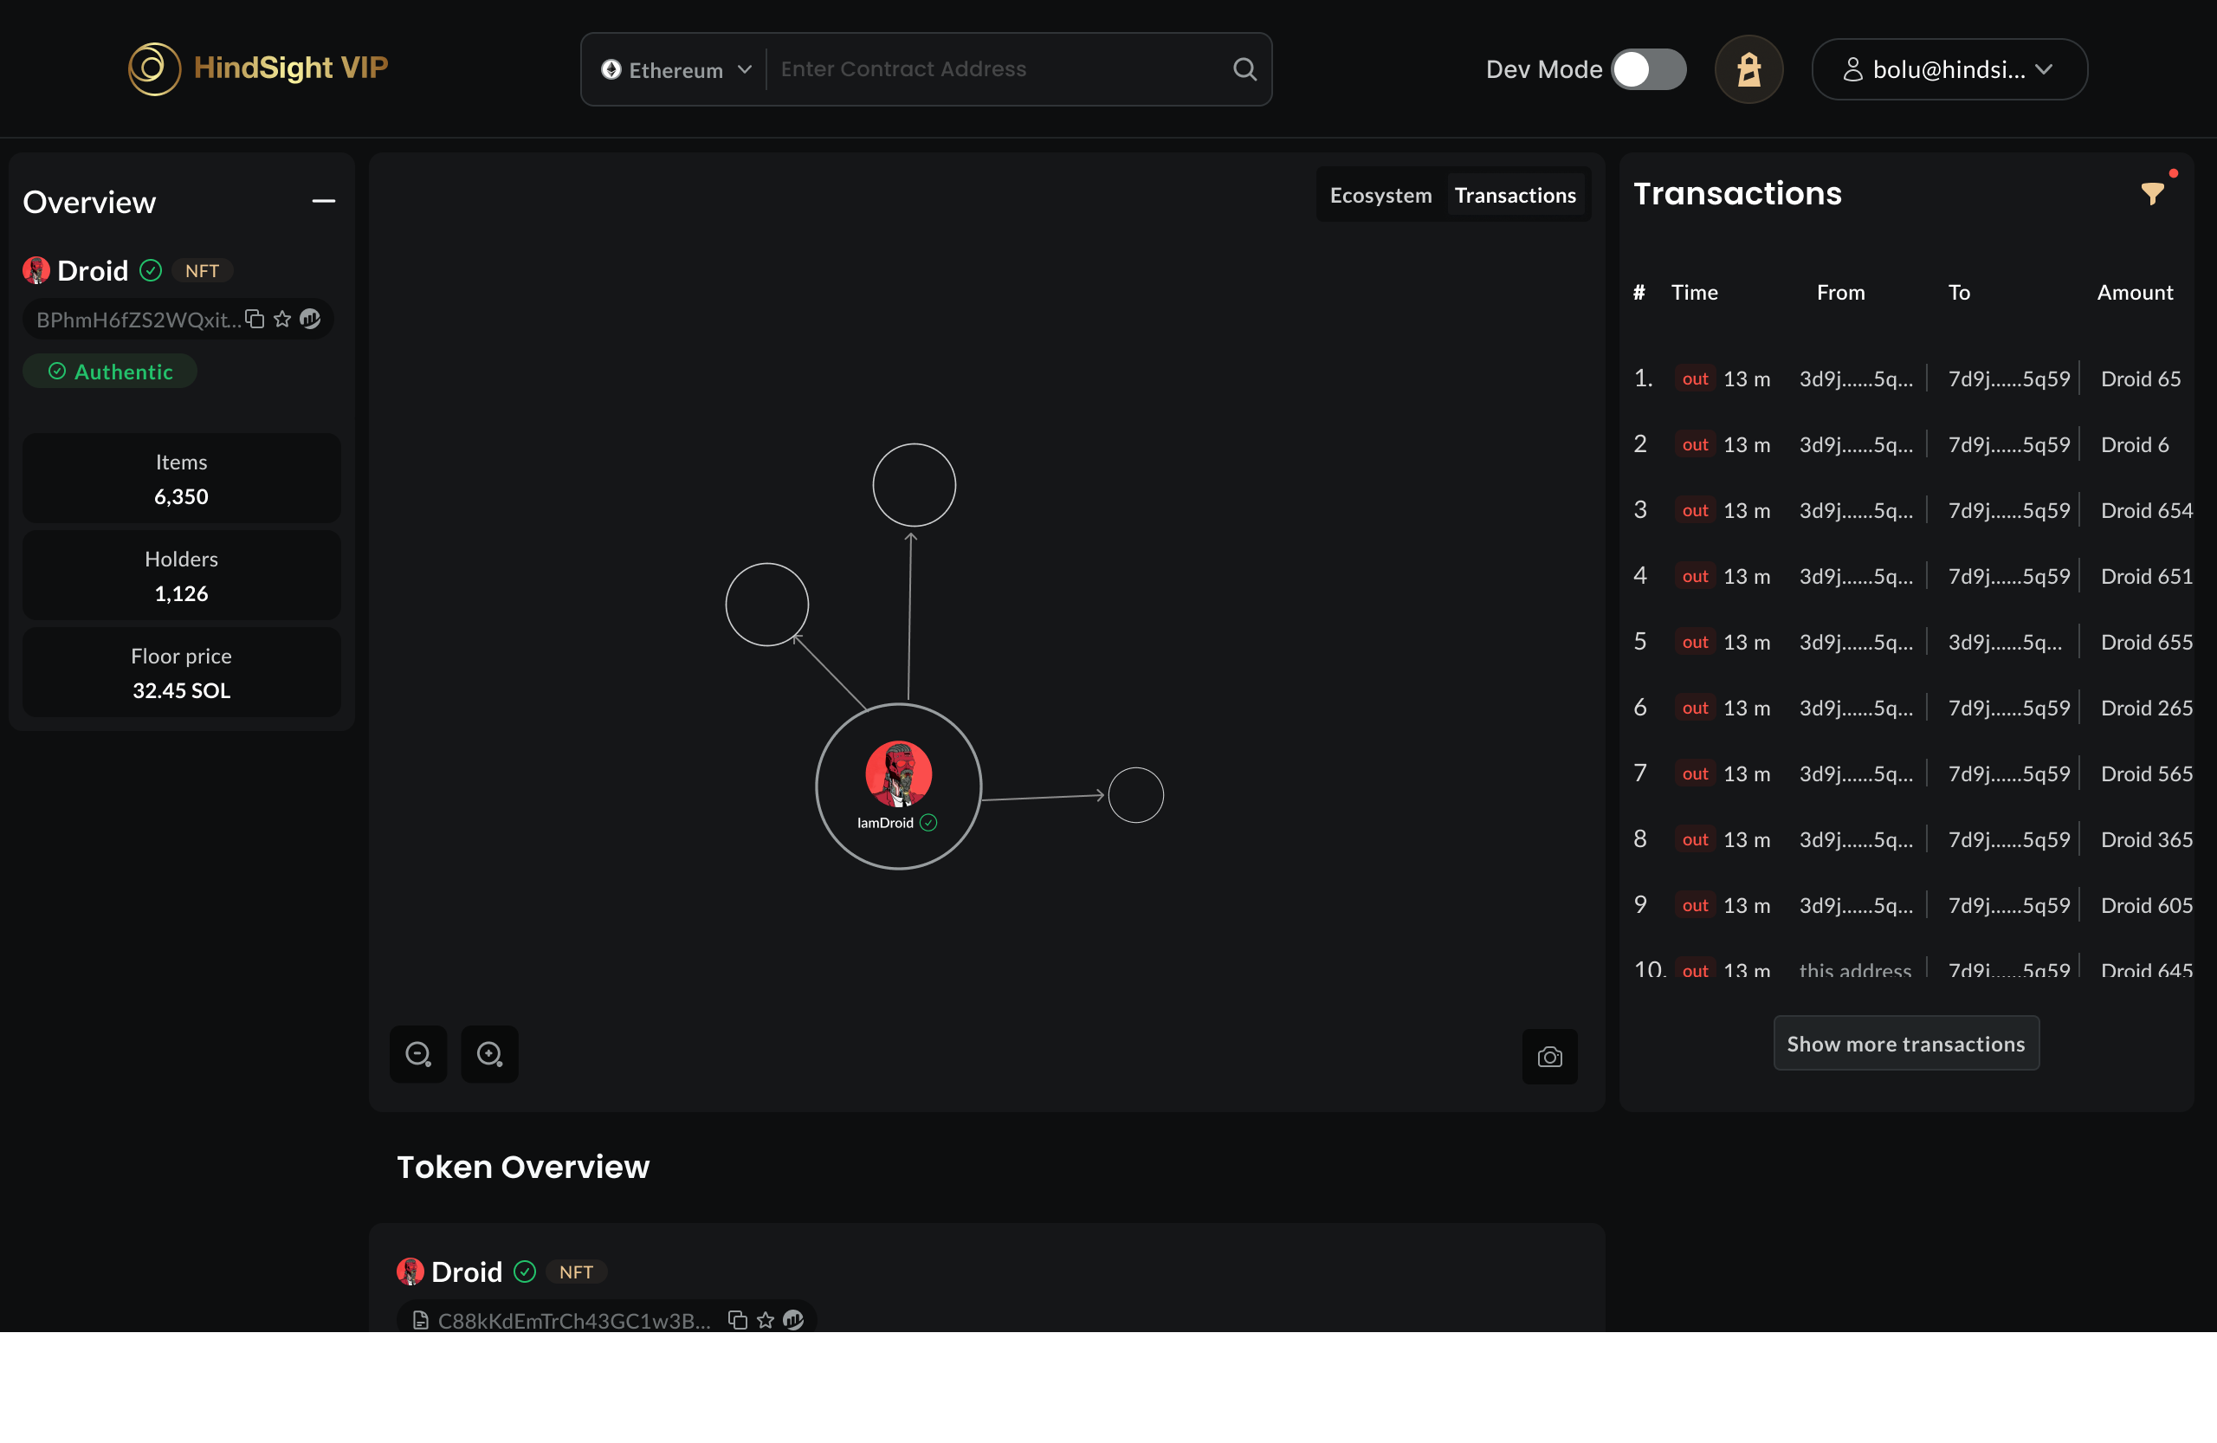
Task: Collapse the Overview panel
Action: [x=323, y=201]
